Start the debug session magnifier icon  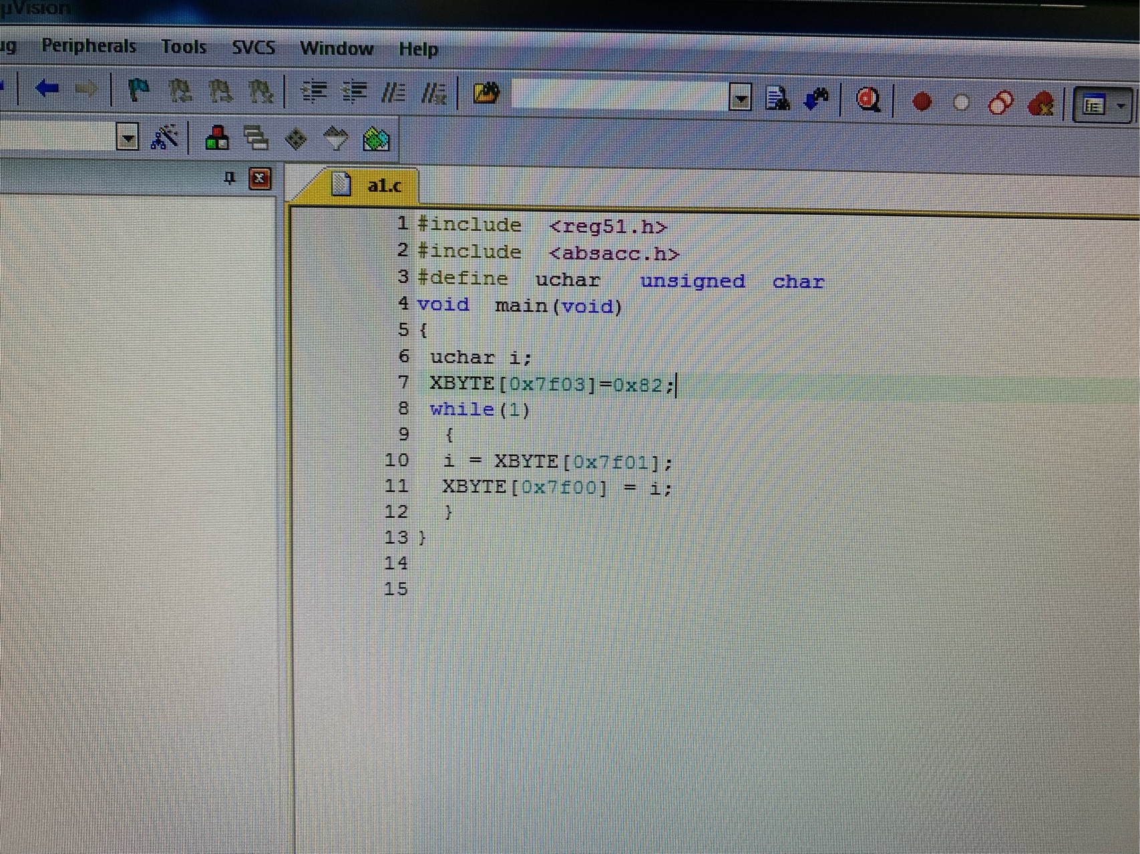868,101
